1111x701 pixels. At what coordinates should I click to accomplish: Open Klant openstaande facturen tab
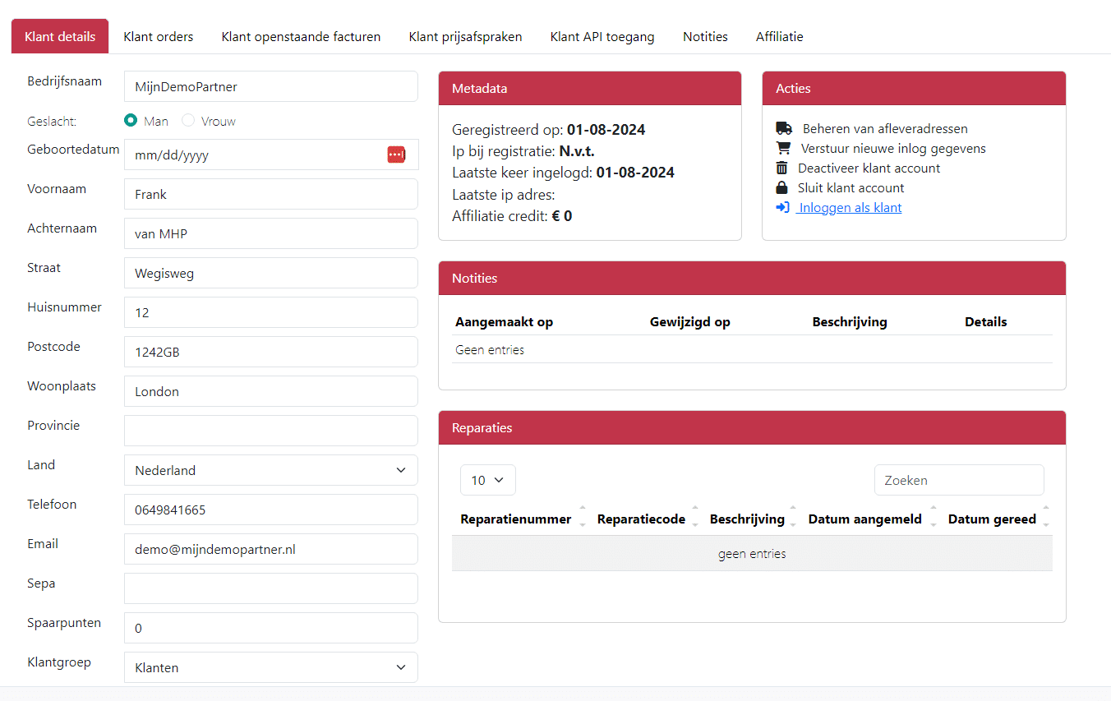pos(301,37)
